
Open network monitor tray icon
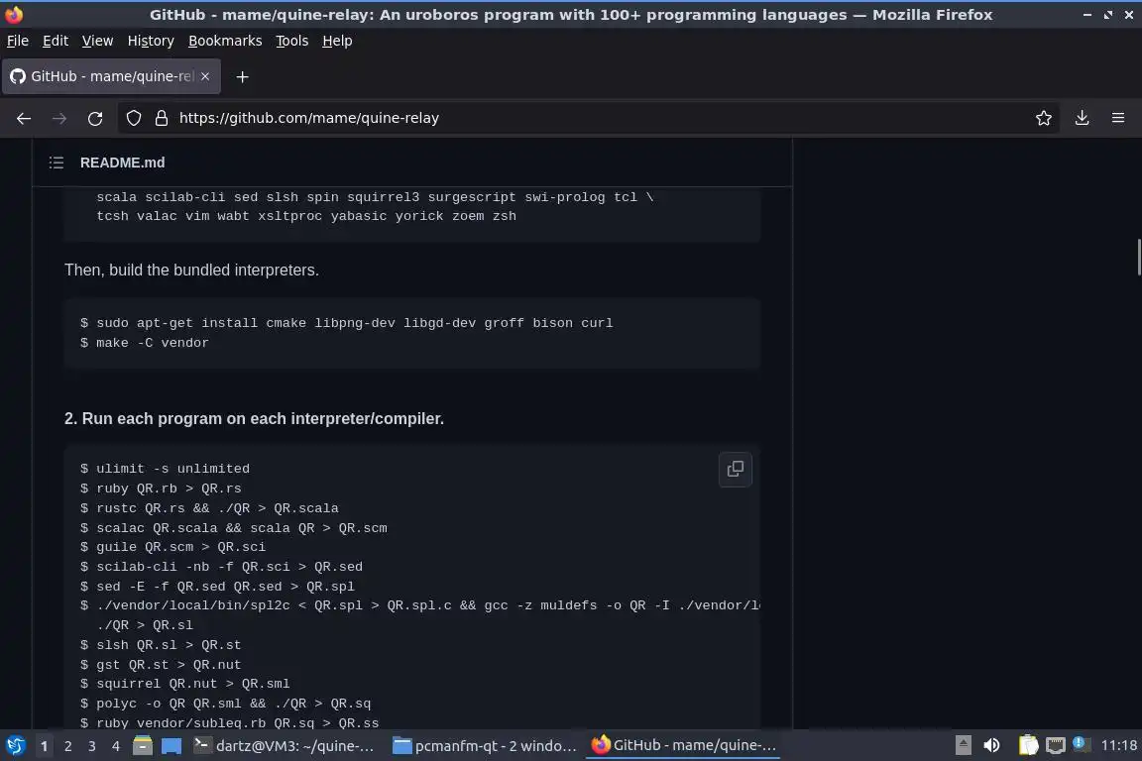coord(1056,746)
